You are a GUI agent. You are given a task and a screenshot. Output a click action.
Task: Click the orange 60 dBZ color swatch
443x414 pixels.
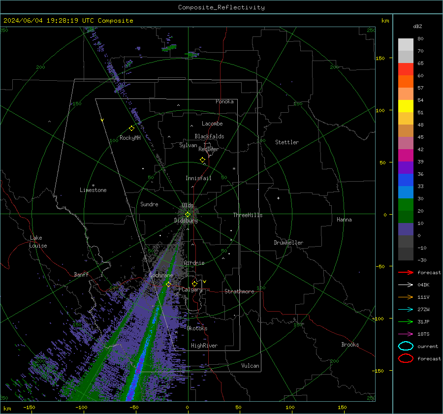406,81
